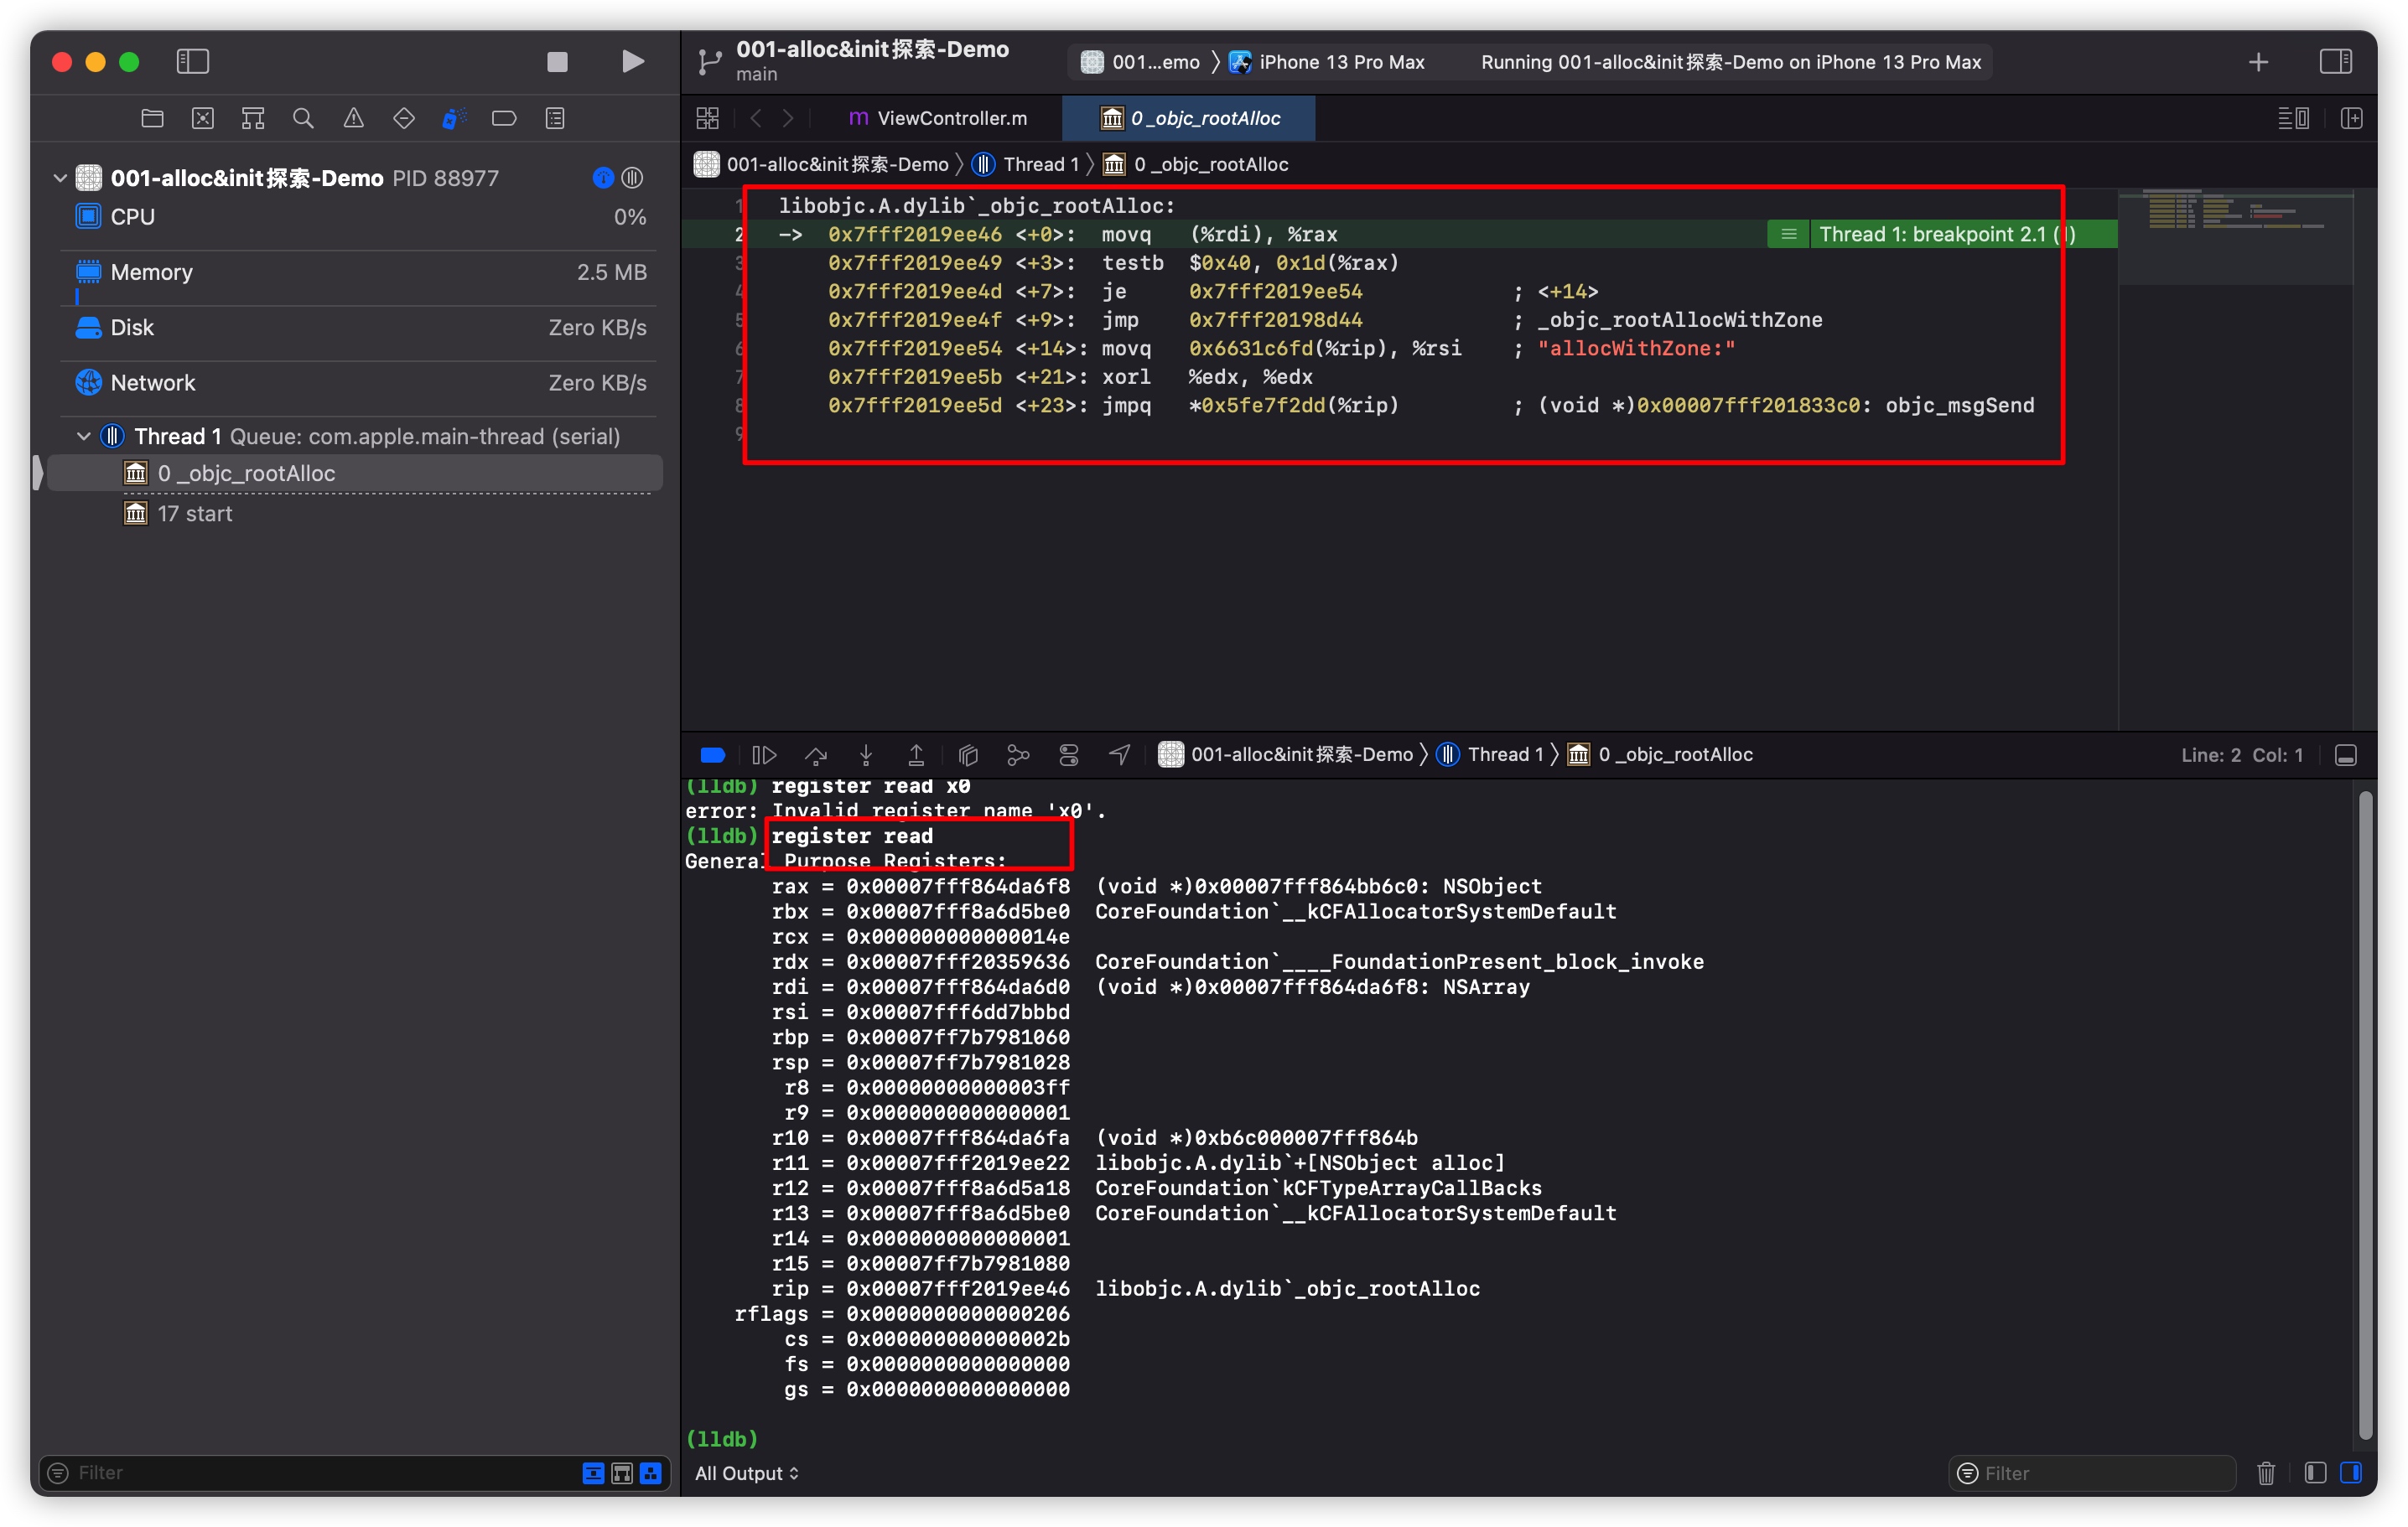The image size is (2408, 1527).
Task: Switch to the ViewController.m tab
Action: click(x=938, y=119)
